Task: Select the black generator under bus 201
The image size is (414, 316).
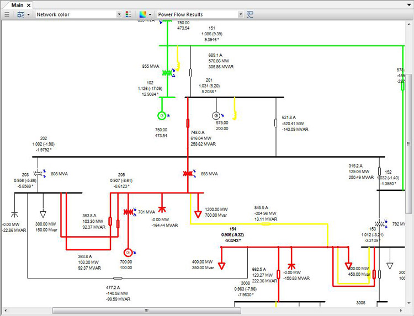Action: [x=216, y=115]
